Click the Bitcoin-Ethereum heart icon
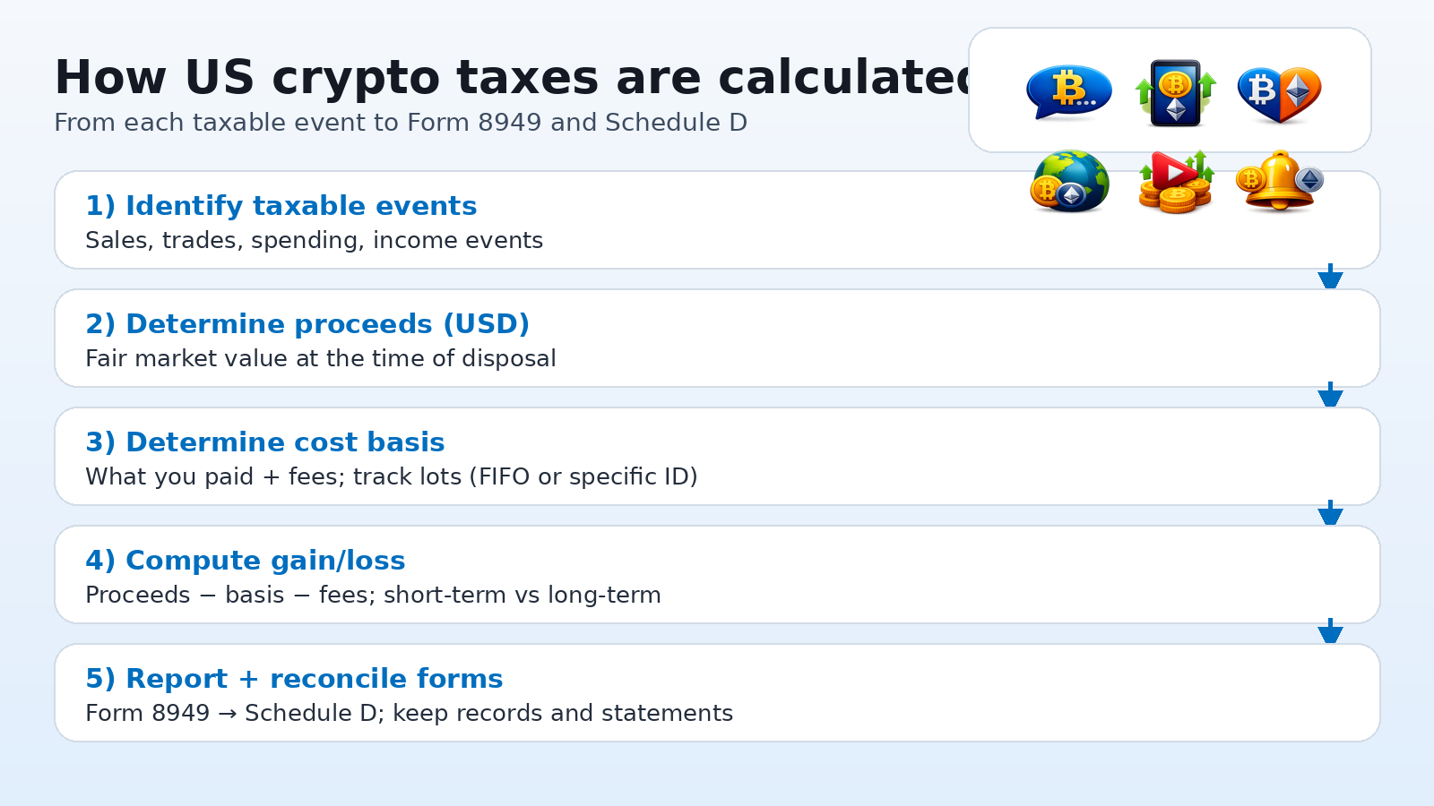Screen dimensions: 1434x806 click(x=1279, y=92)
